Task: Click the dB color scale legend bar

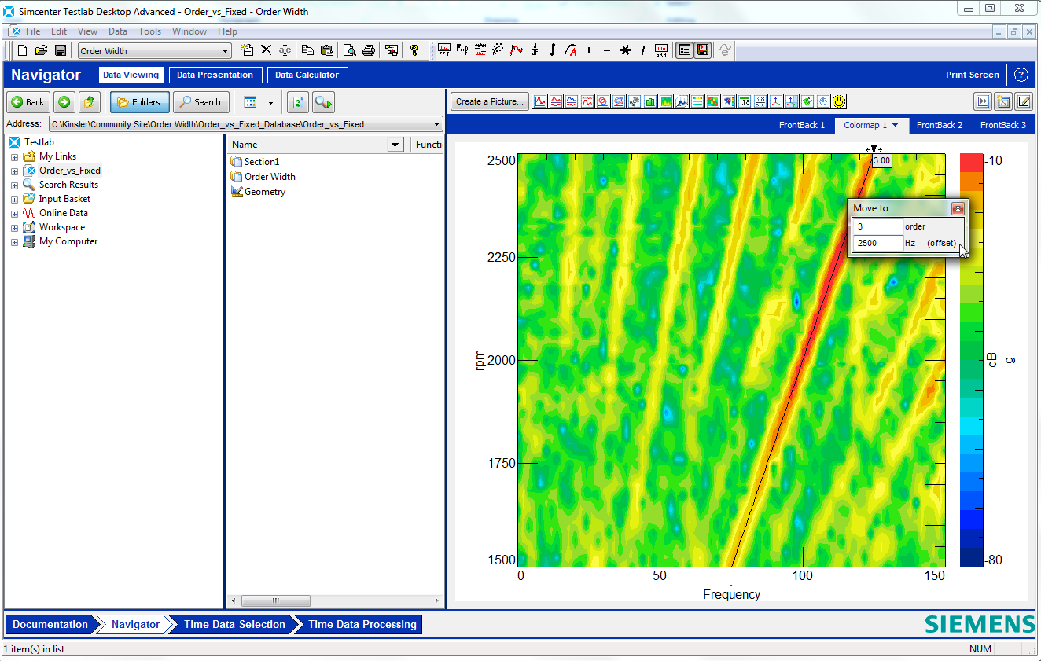Action: point(971,360)
